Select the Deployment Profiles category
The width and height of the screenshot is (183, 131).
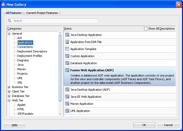(30, 56)
